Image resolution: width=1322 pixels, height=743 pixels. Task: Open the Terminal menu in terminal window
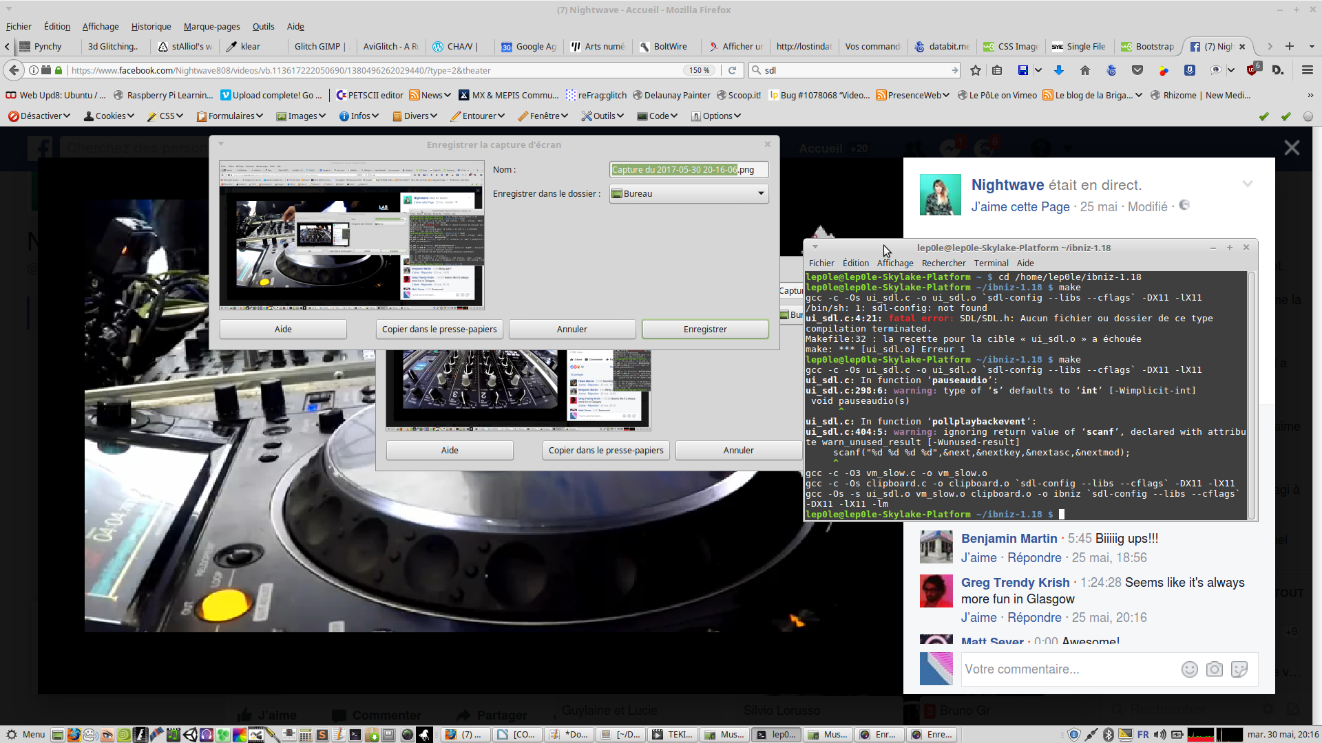(991, 263)
